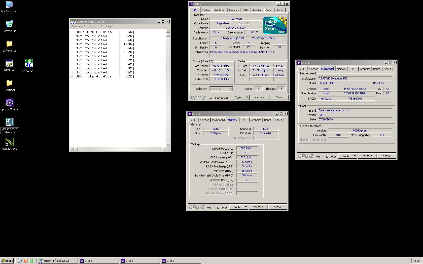The image size is (423, 264).
Task: Click the Harpertown code name field
Action: pyautogui.click(x=223, y=23)
